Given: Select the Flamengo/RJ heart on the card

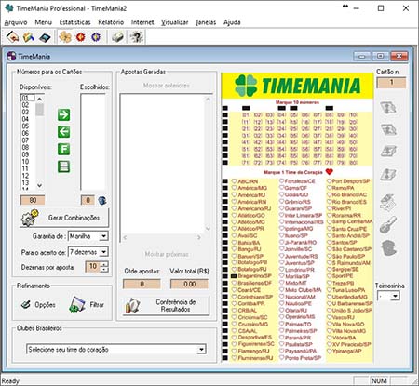Looking at the screenshot, I should (234, 351).
